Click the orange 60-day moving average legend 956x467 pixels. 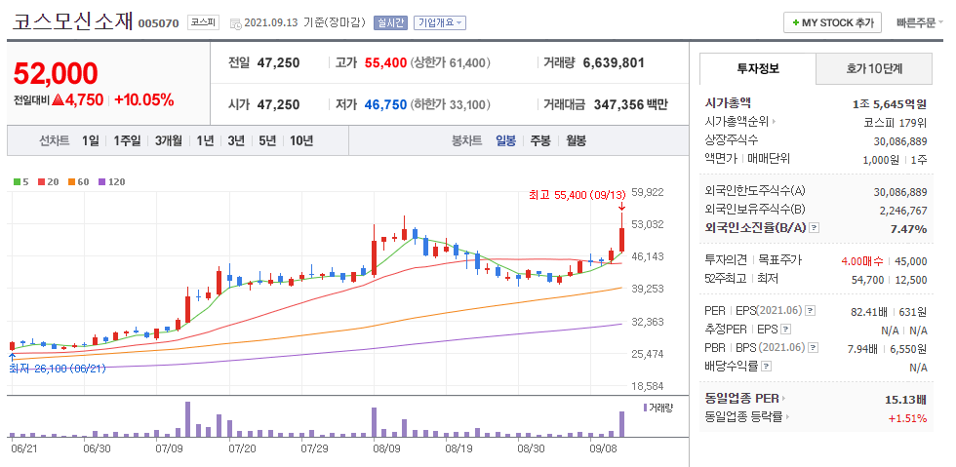[x=79, y=181]
